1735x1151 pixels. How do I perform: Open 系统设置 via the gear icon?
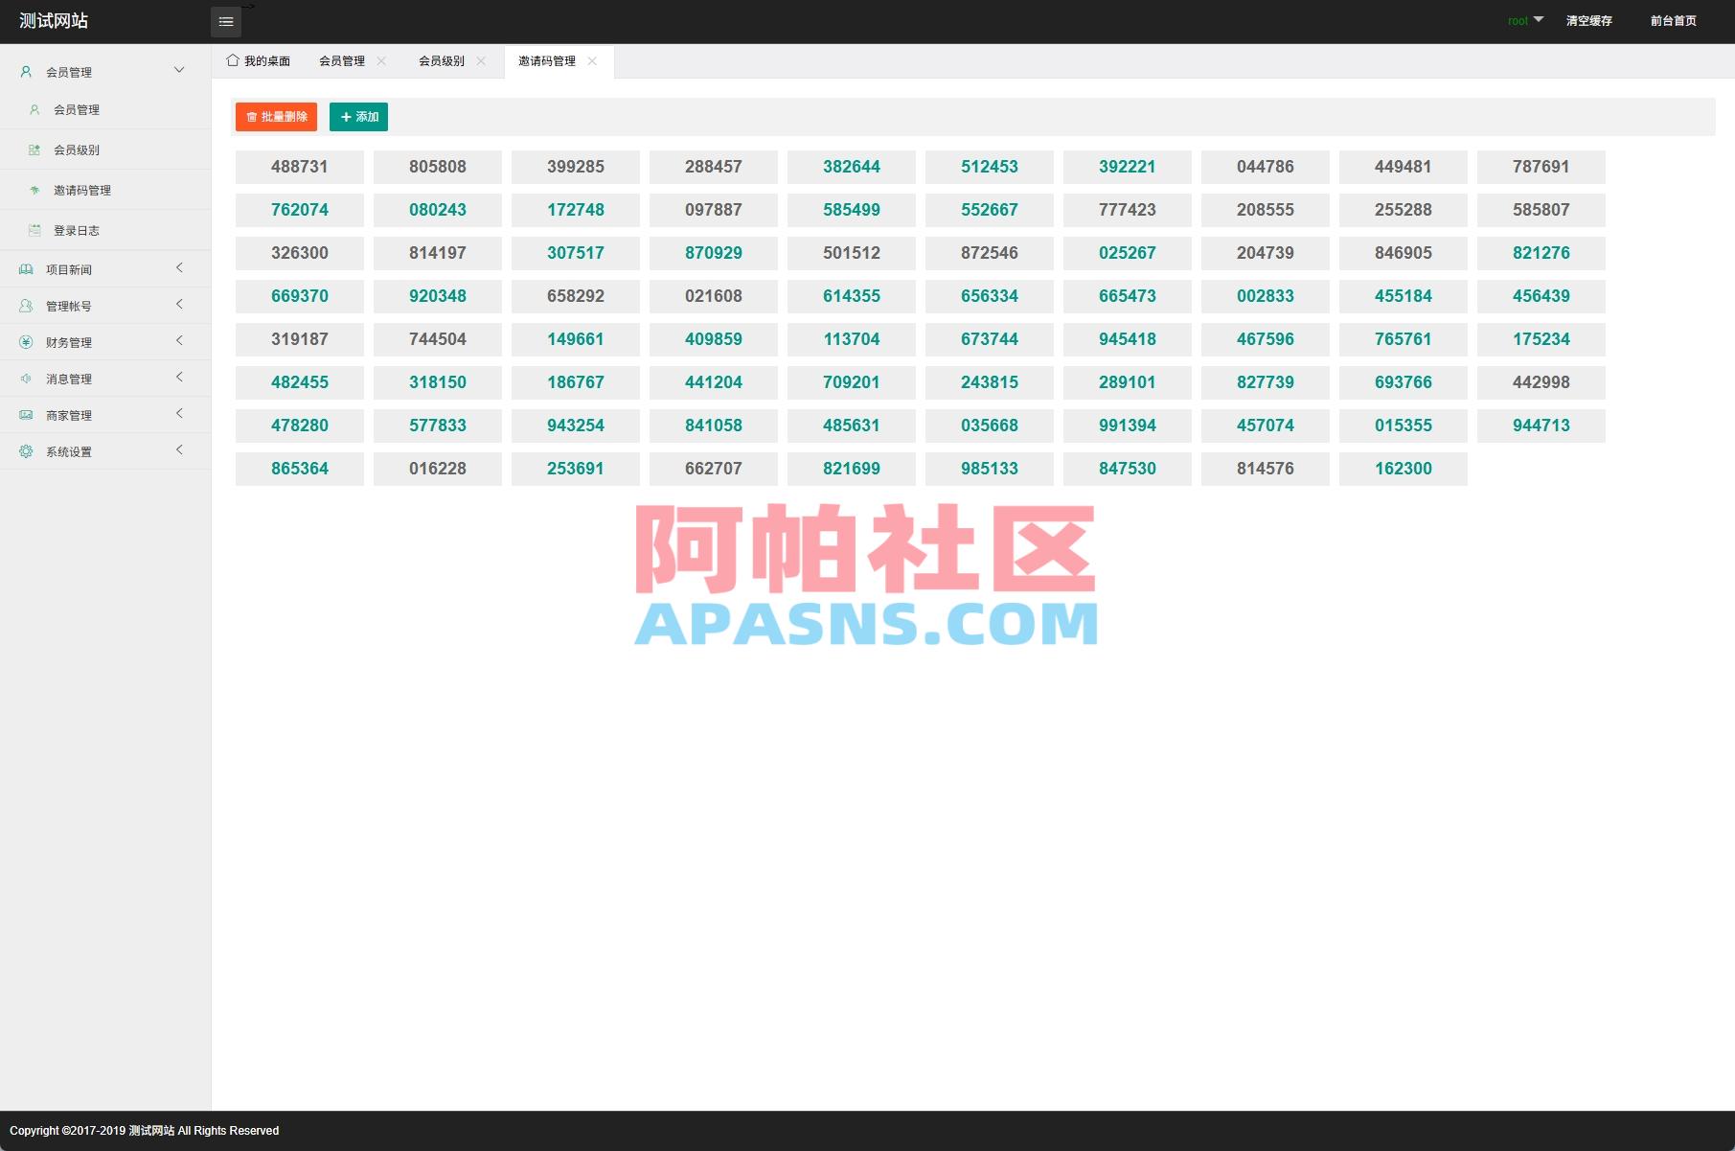tap(26, 450)
